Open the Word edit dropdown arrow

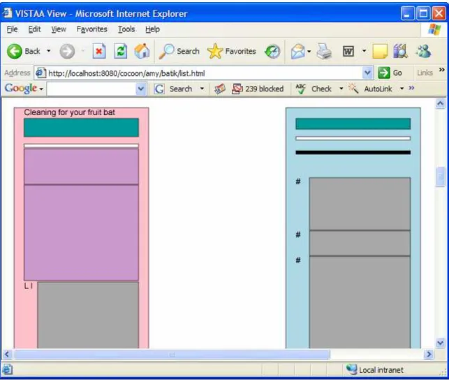[365, 51]
